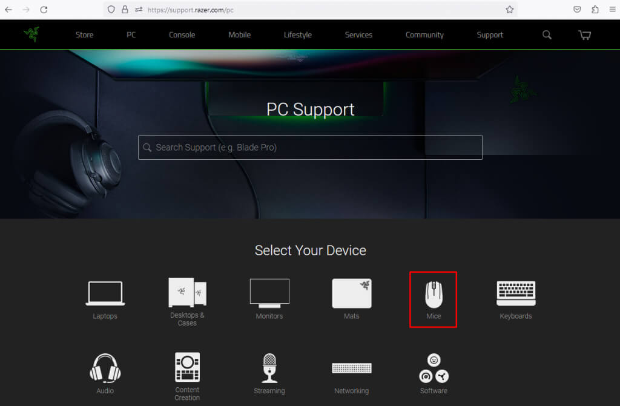Choose the Software category icon
Image resolution: width=620 pixels, height=406 pixels.
click(x=434, y=368)
